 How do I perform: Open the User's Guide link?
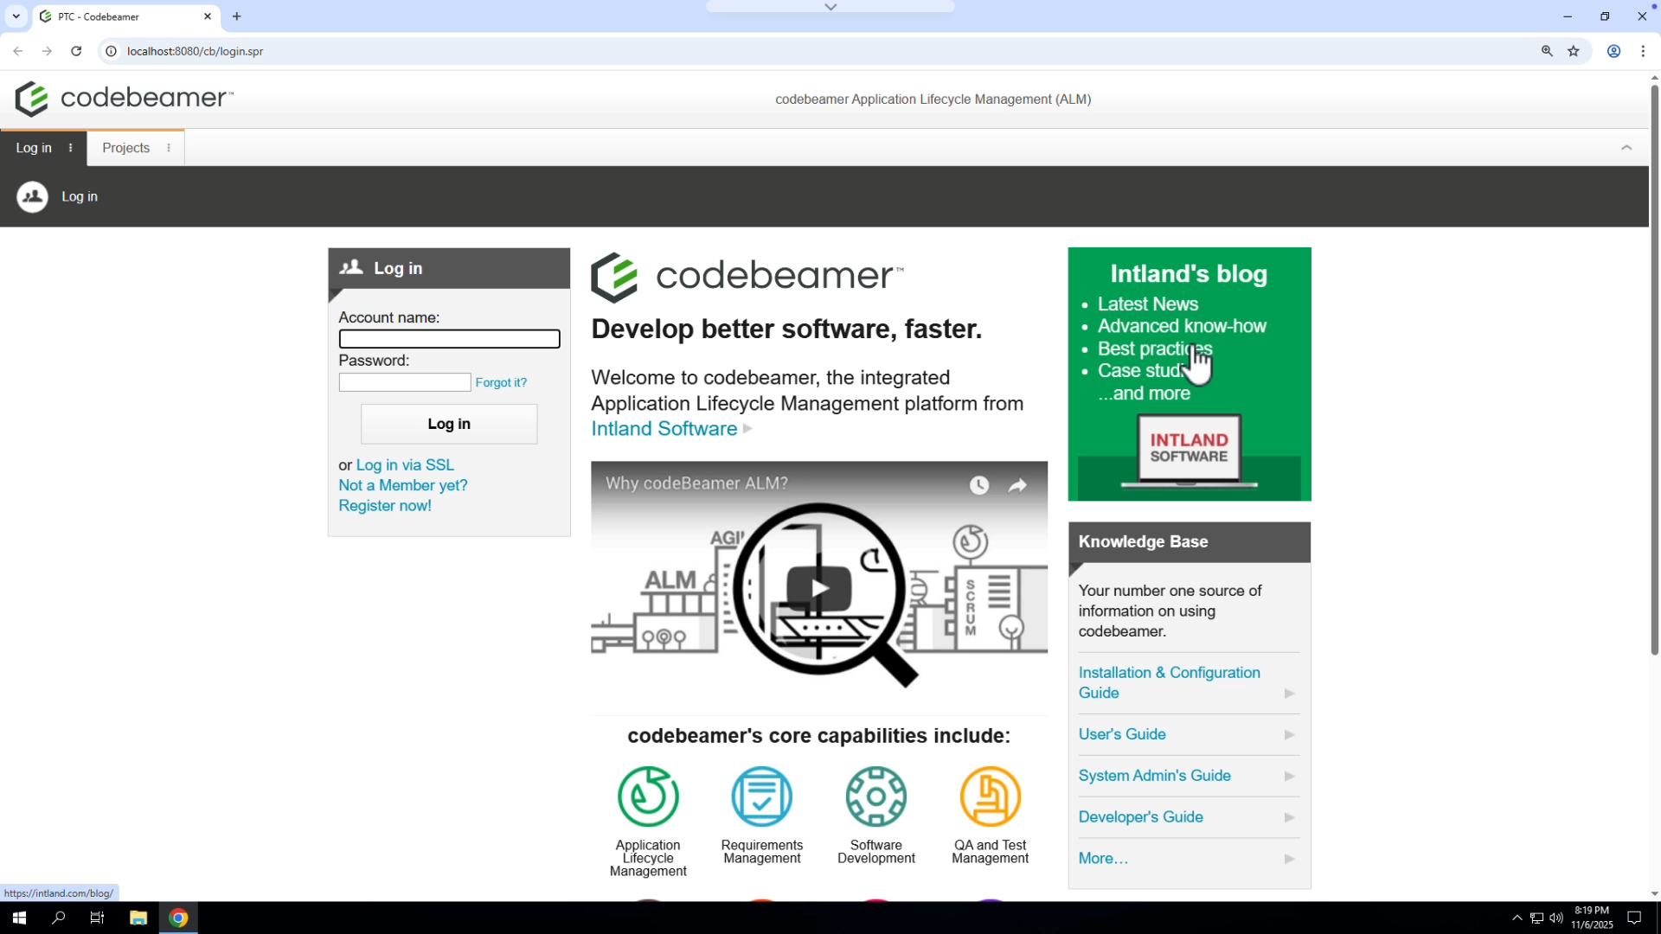pos(1122,734)
